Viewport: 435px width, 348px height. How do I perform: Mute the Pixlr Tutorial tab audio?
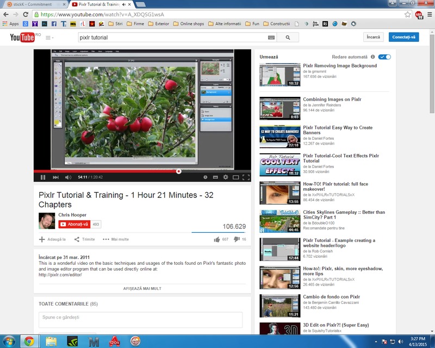pos(124,4)
